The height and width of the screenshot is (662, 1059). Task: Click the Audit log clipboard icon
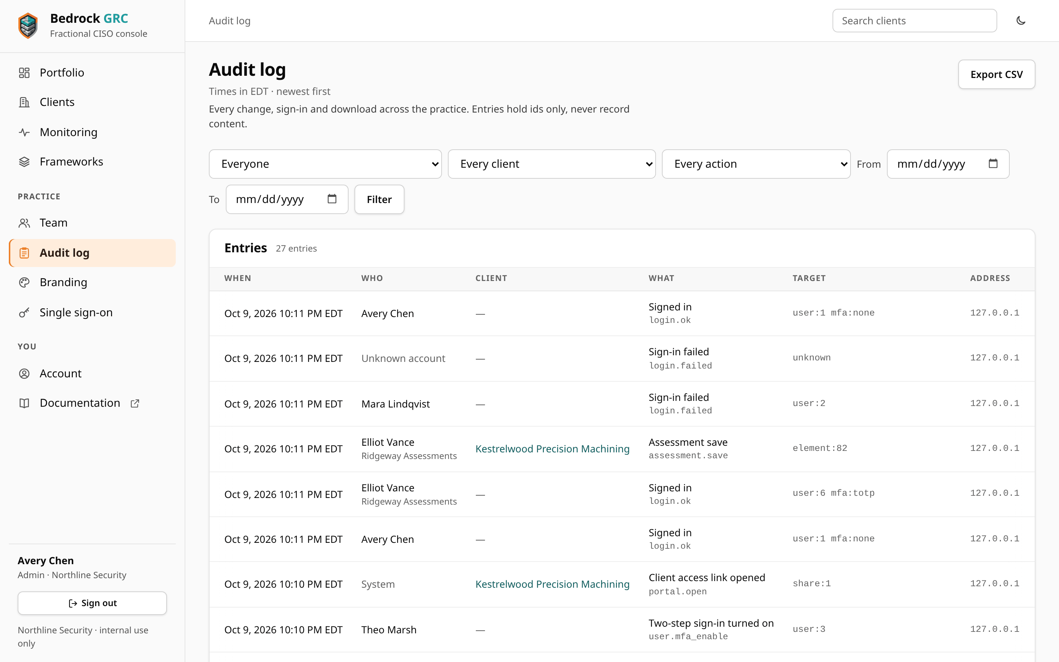tap(24, 253)
